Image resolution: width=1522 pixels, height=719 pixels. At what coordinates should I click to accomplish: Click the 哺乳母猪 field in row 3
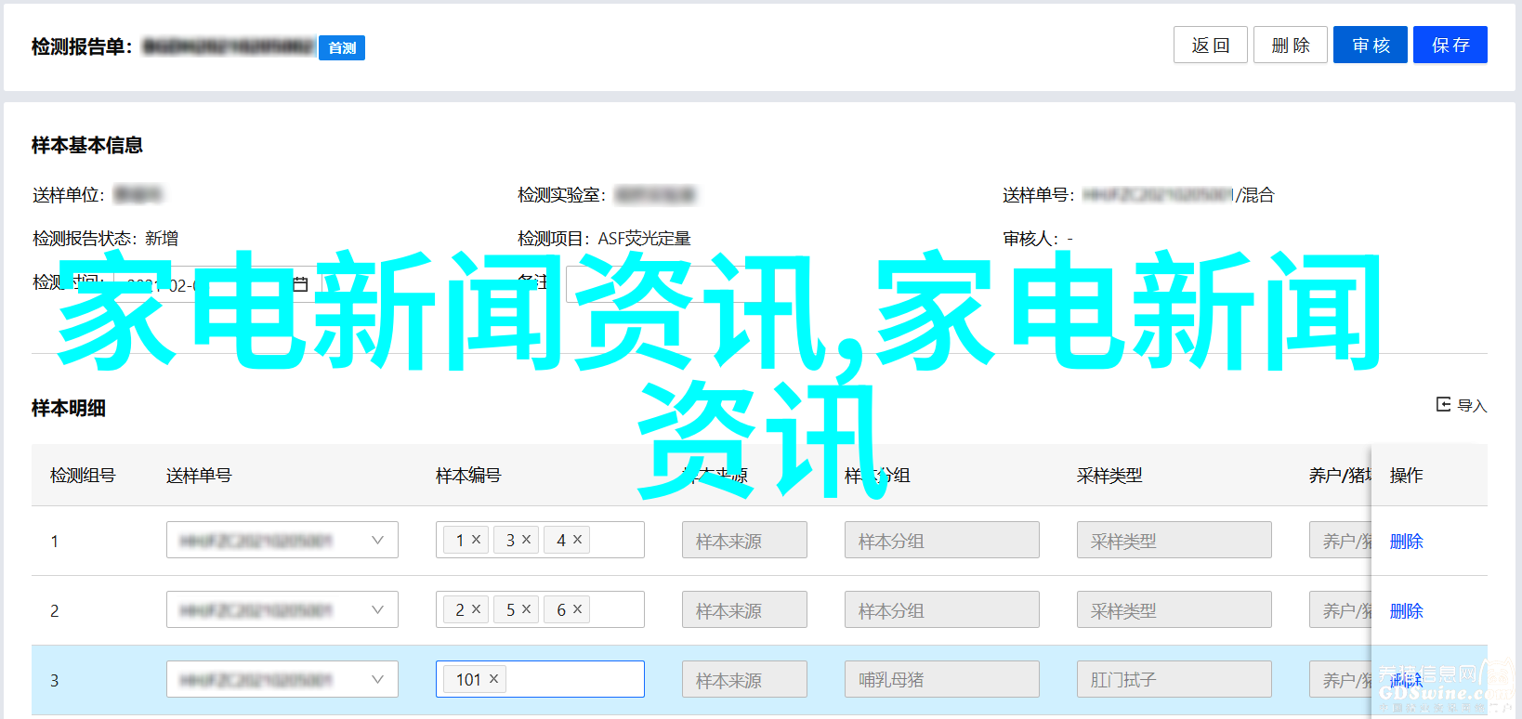(941, 679)
